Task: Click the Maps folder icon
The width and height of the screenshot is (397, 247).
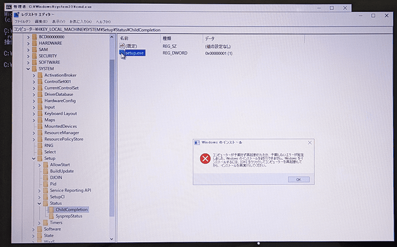Action: point(40,120)
